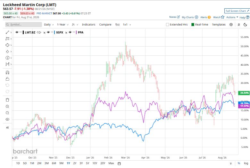
Task: Zoom in with the magnifier plus icon
Action: (x=7, y=106)
